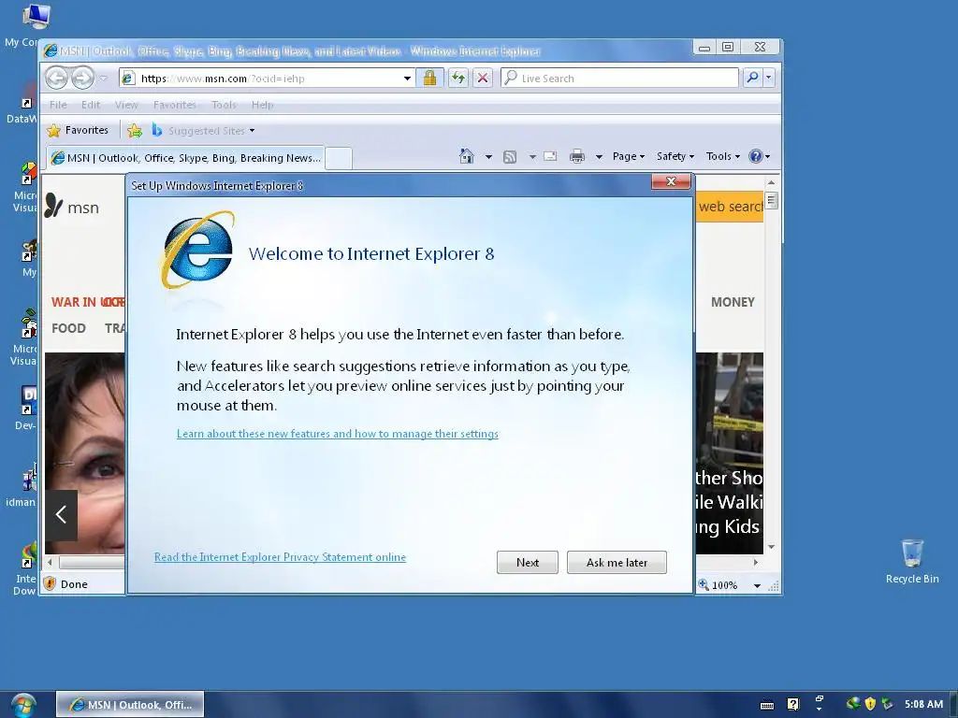Click the Back navigation arrow in Internet Explorer

[x=57, y=78]
